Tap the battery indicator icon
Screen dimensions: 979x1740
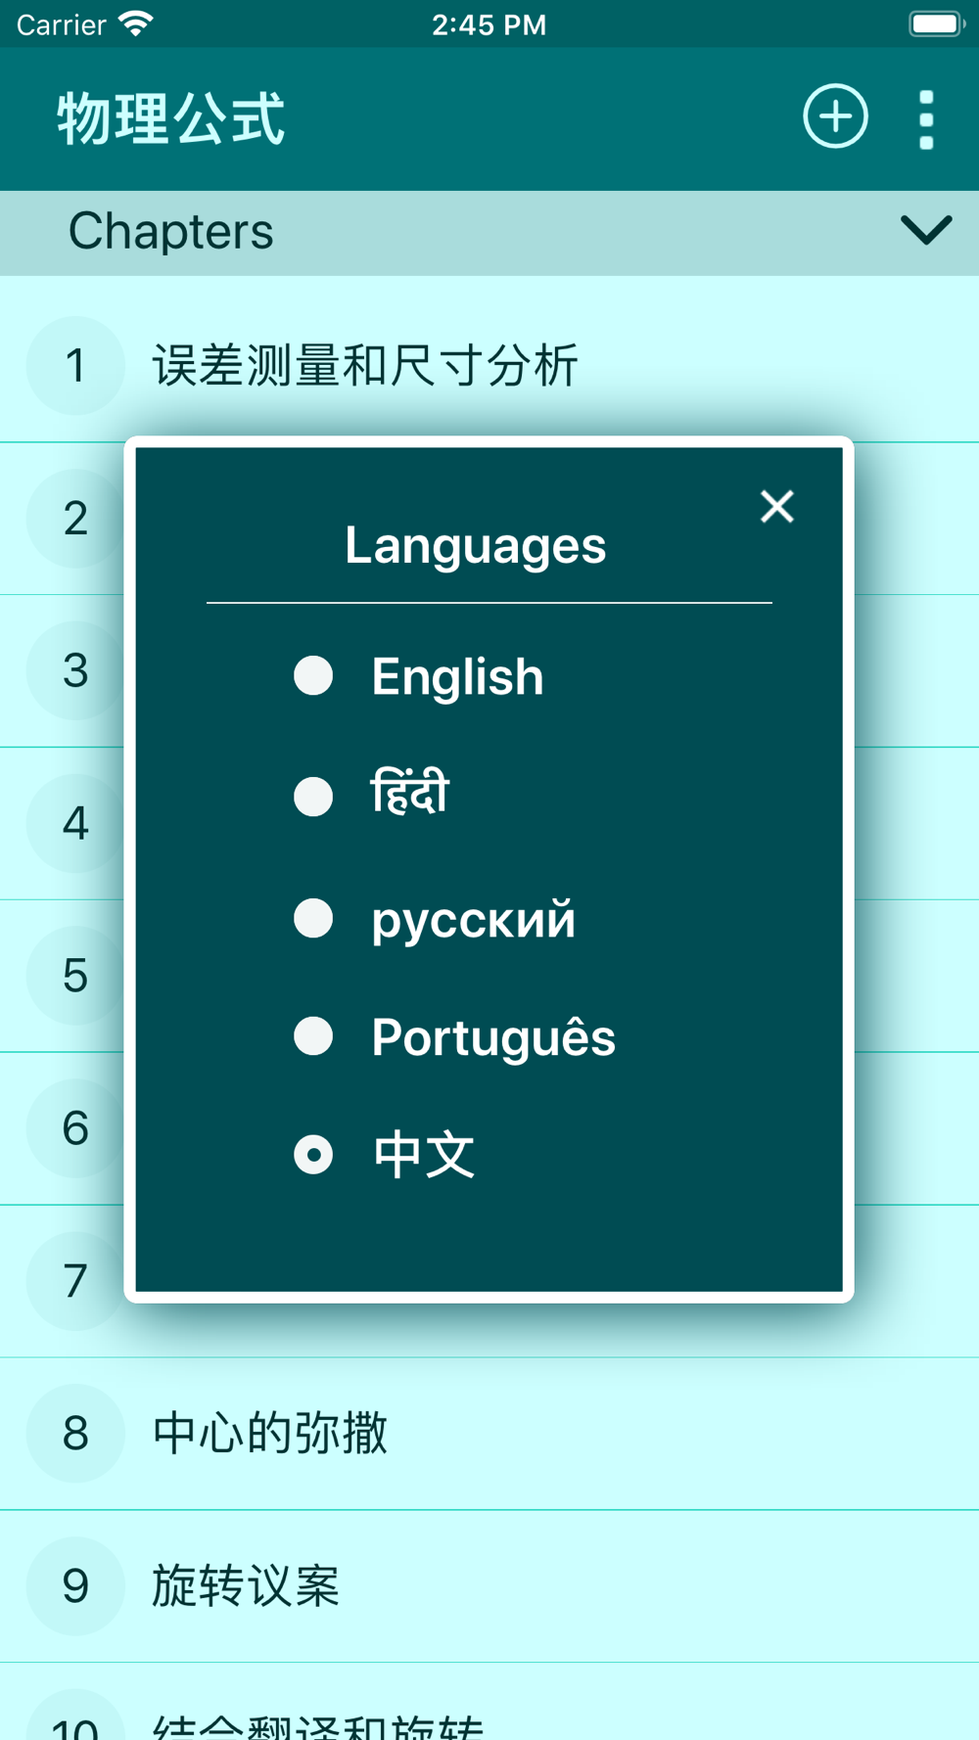tap(937, 23)
